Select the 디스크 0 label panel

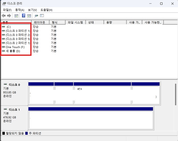[x=14, y=93]
